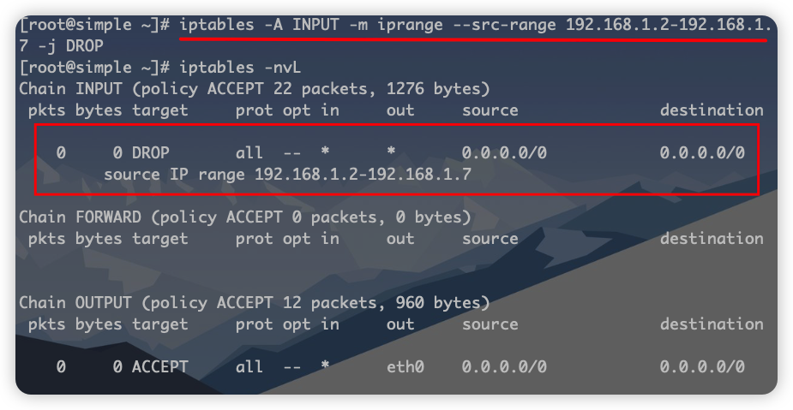
Task: Click the "all" protocol in the DROP rule
Action: click(x=249, y=153)
